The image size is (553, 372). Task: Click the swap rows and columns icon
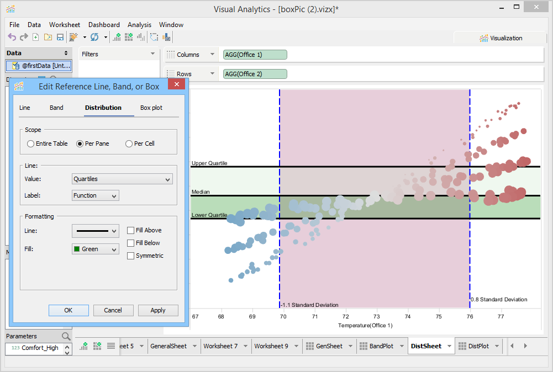click(x=154, y=37)
